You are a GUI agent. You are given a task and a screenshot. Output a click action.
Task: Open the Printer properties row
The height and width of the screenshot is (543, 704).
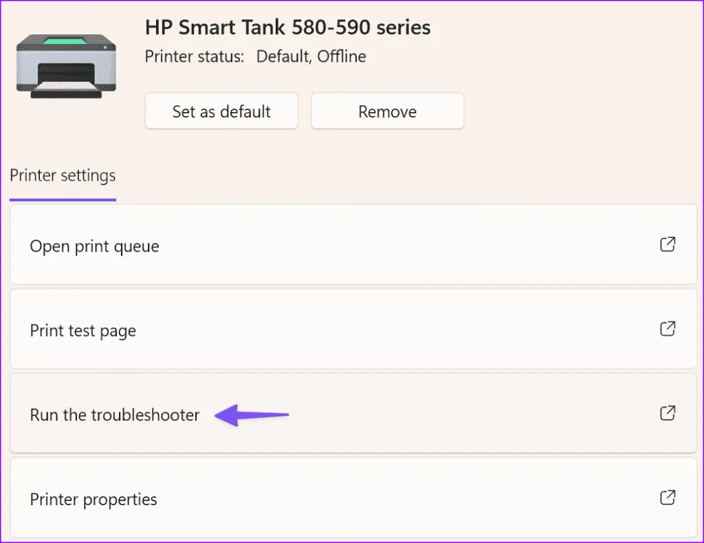click(344, 499)
